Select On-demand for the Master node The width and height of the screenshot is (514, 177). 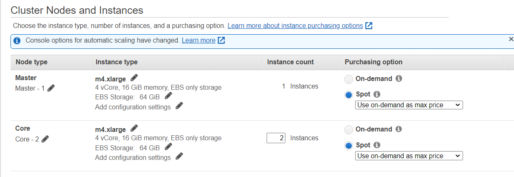click(349, 79)
